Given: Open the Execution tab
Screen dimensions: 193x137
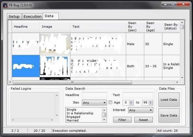Looking at the screenshot, I should [x=32, y=16].
